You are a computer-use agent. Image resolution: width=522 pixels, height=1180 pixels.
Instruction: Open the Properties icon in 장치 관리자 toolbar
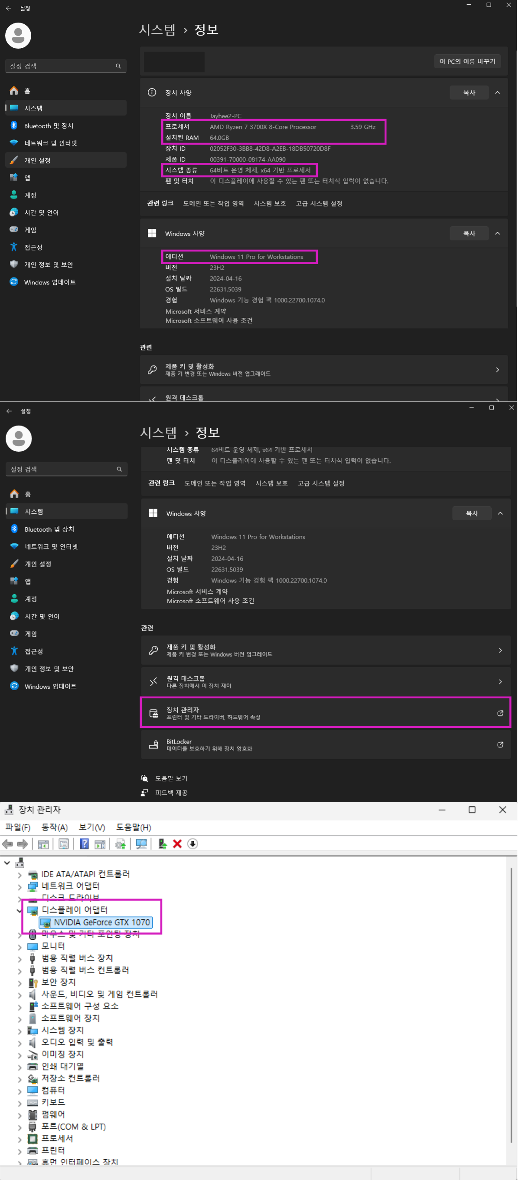64,844
